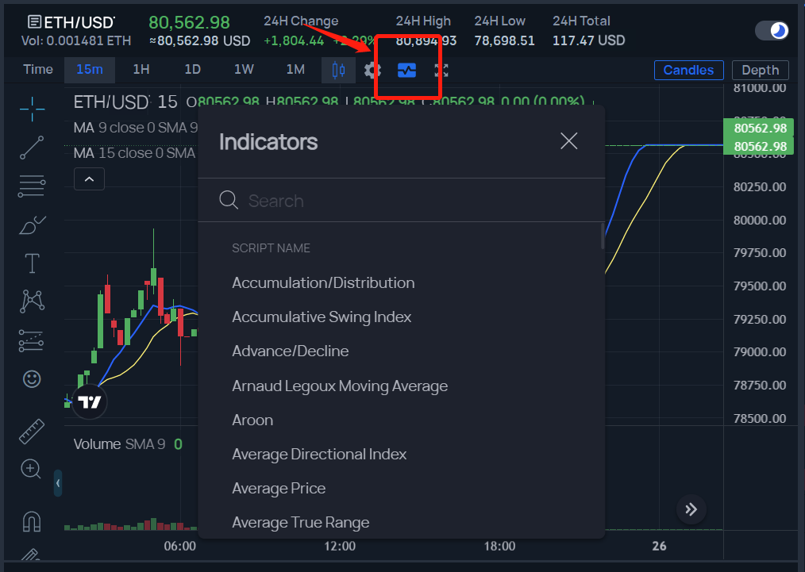Toggle magnet mode for drawings
Viewport: 805px width, 572px height.
click(32, 521)
